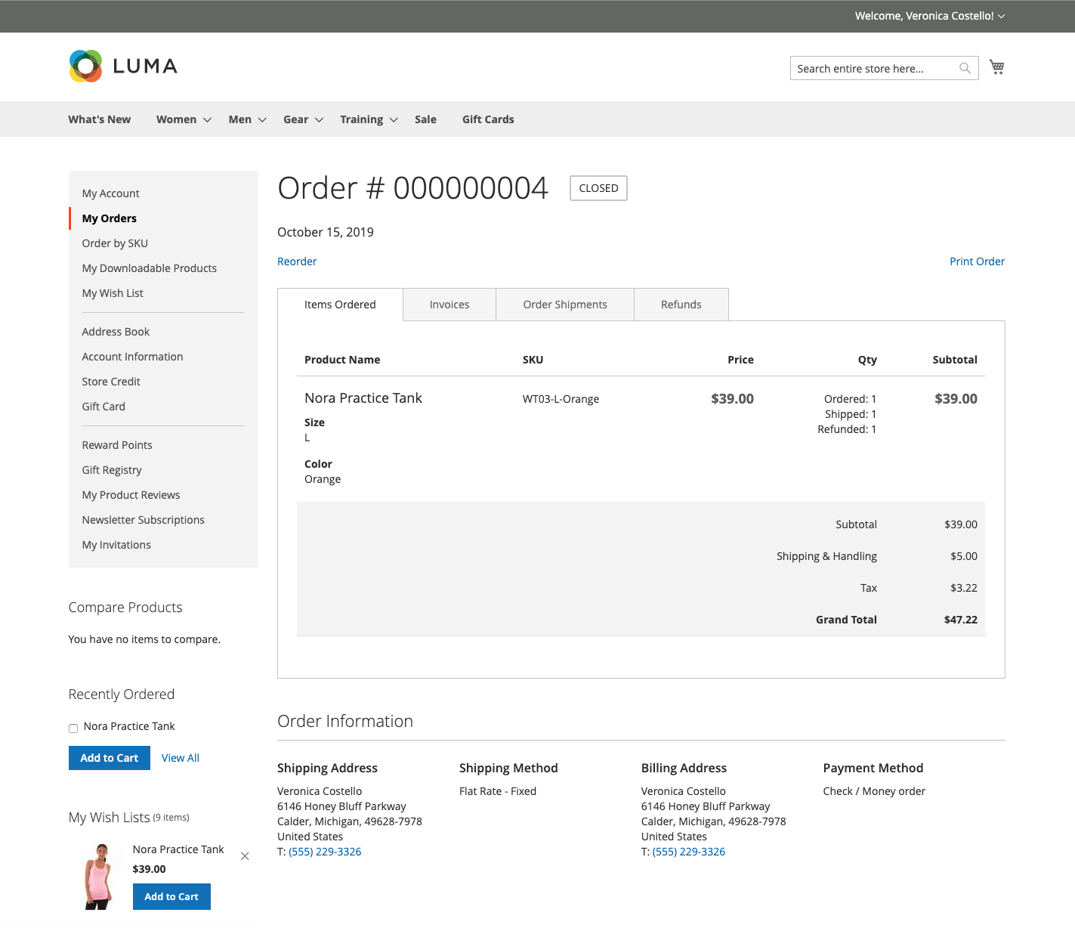The height and width of the screenshot is (928, 1075).
Task: Click the Grand Total amount $47.22
Action: click(x=961, y=620)
